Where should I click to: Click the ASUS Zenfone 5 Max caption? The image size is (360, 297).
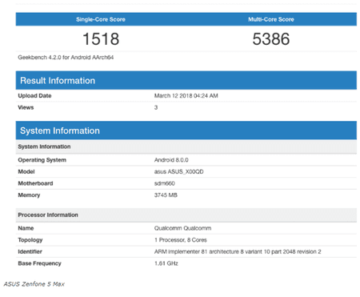34,284
